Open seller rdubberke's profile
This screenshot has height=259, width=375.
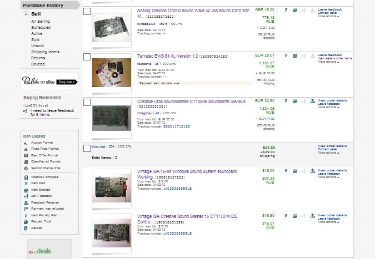click(144, 64)
